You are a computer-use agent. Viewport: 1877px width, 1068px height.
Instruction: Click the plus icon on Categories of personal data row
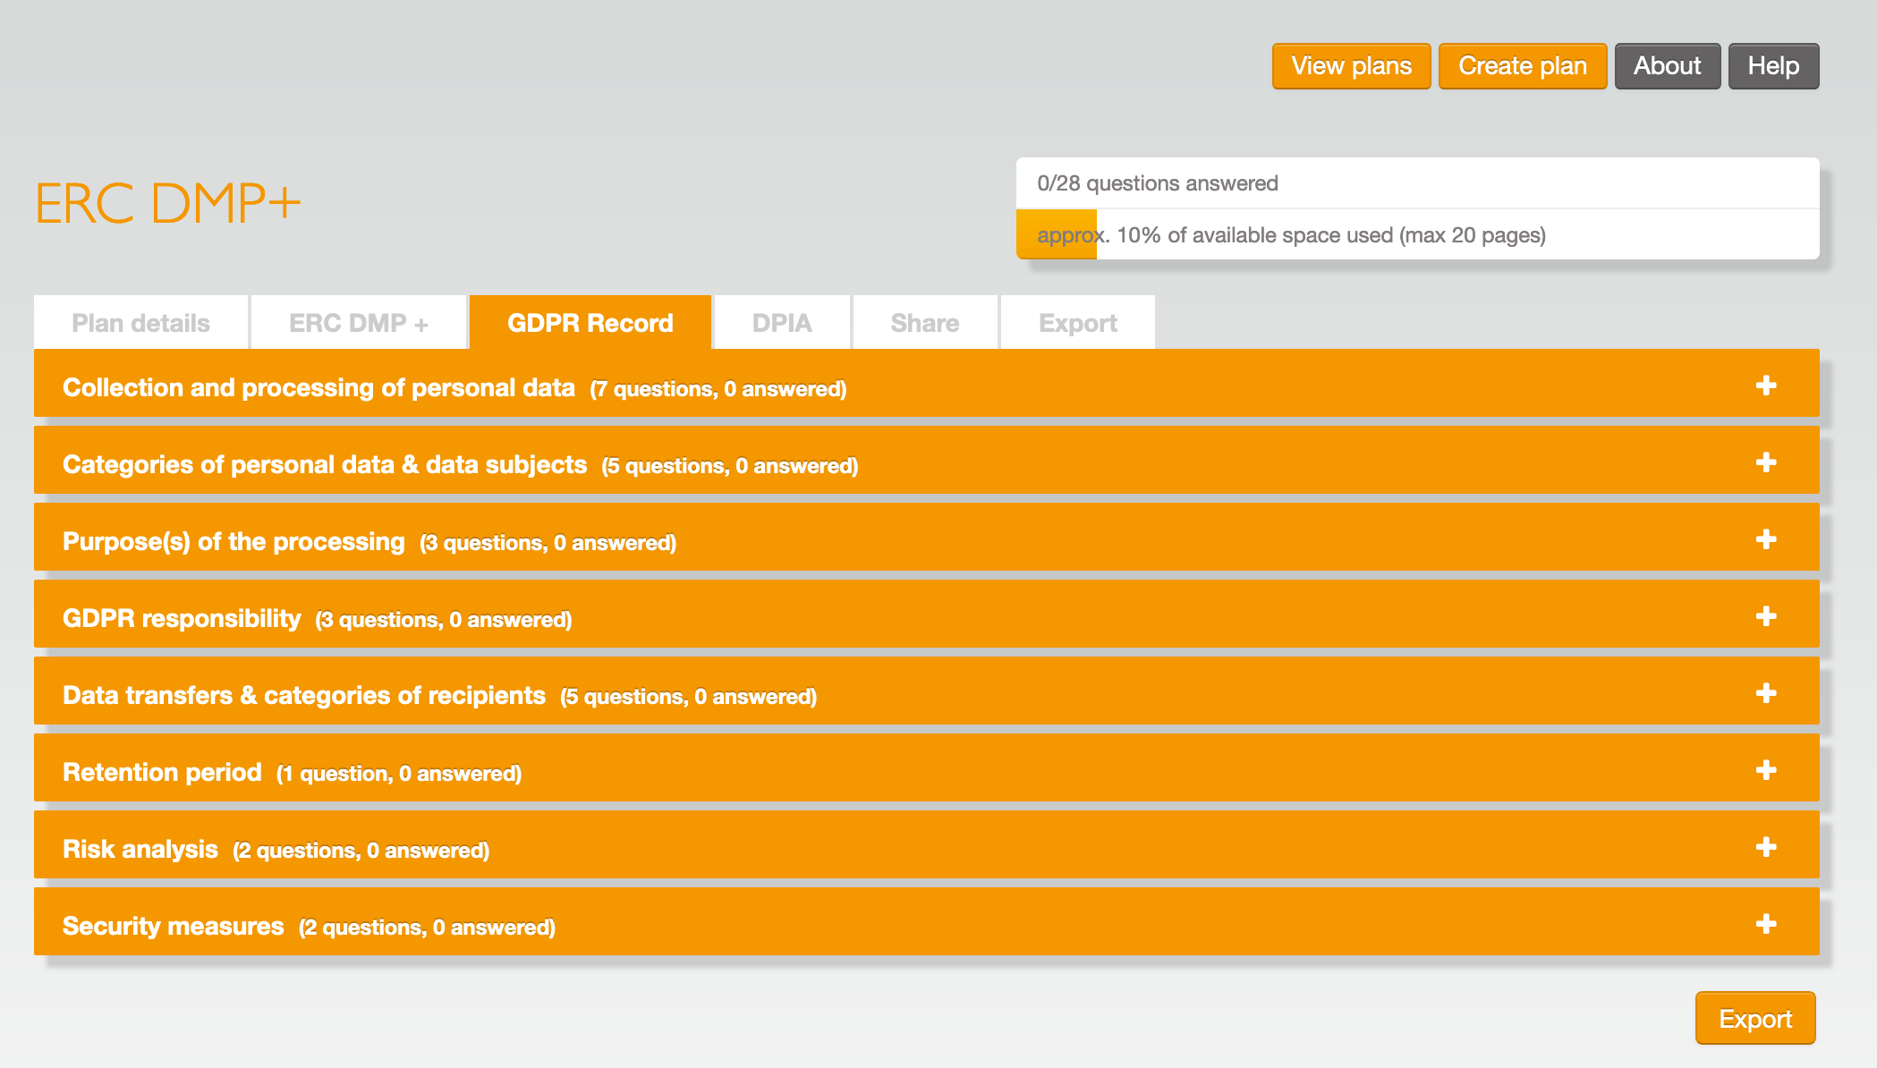(1766, 462)
